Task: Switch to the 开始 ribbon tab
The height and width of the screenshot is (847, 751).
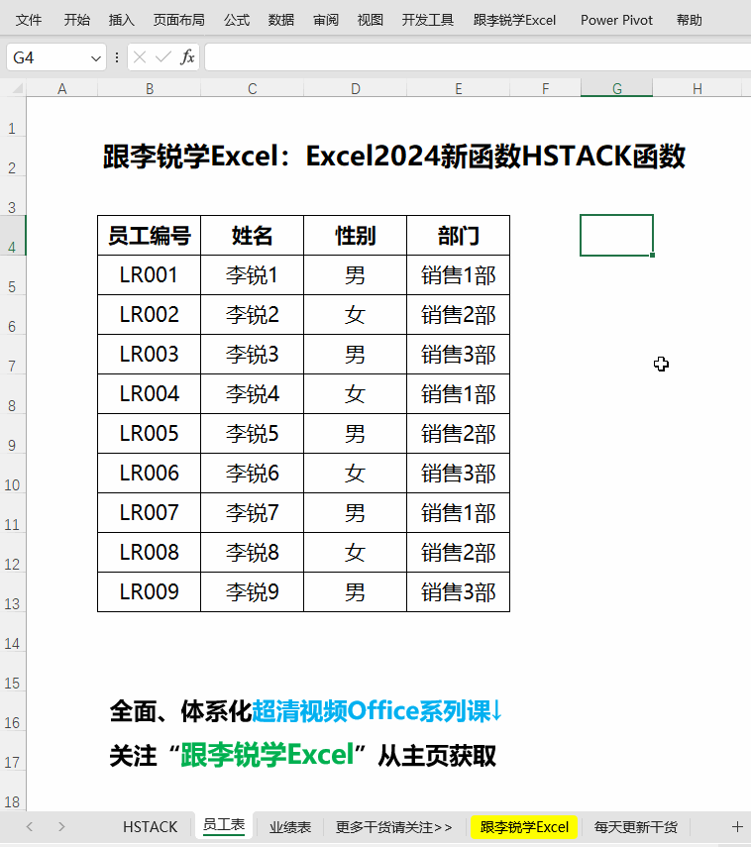Action: pos(76,20)
